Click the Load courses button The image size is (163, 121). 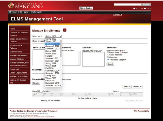39,41
